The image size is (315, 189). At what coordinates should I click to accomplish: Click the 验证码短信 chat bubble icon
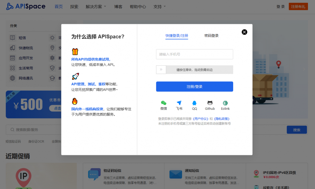coord(94,174)
